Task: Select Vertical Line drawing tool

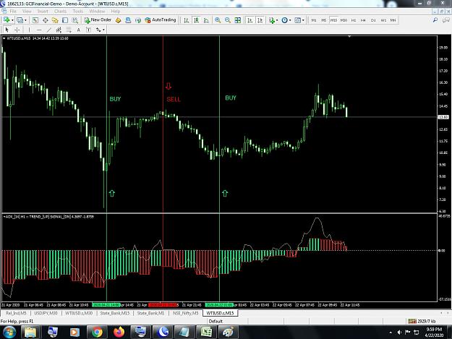Action: (x=29, y=30)
